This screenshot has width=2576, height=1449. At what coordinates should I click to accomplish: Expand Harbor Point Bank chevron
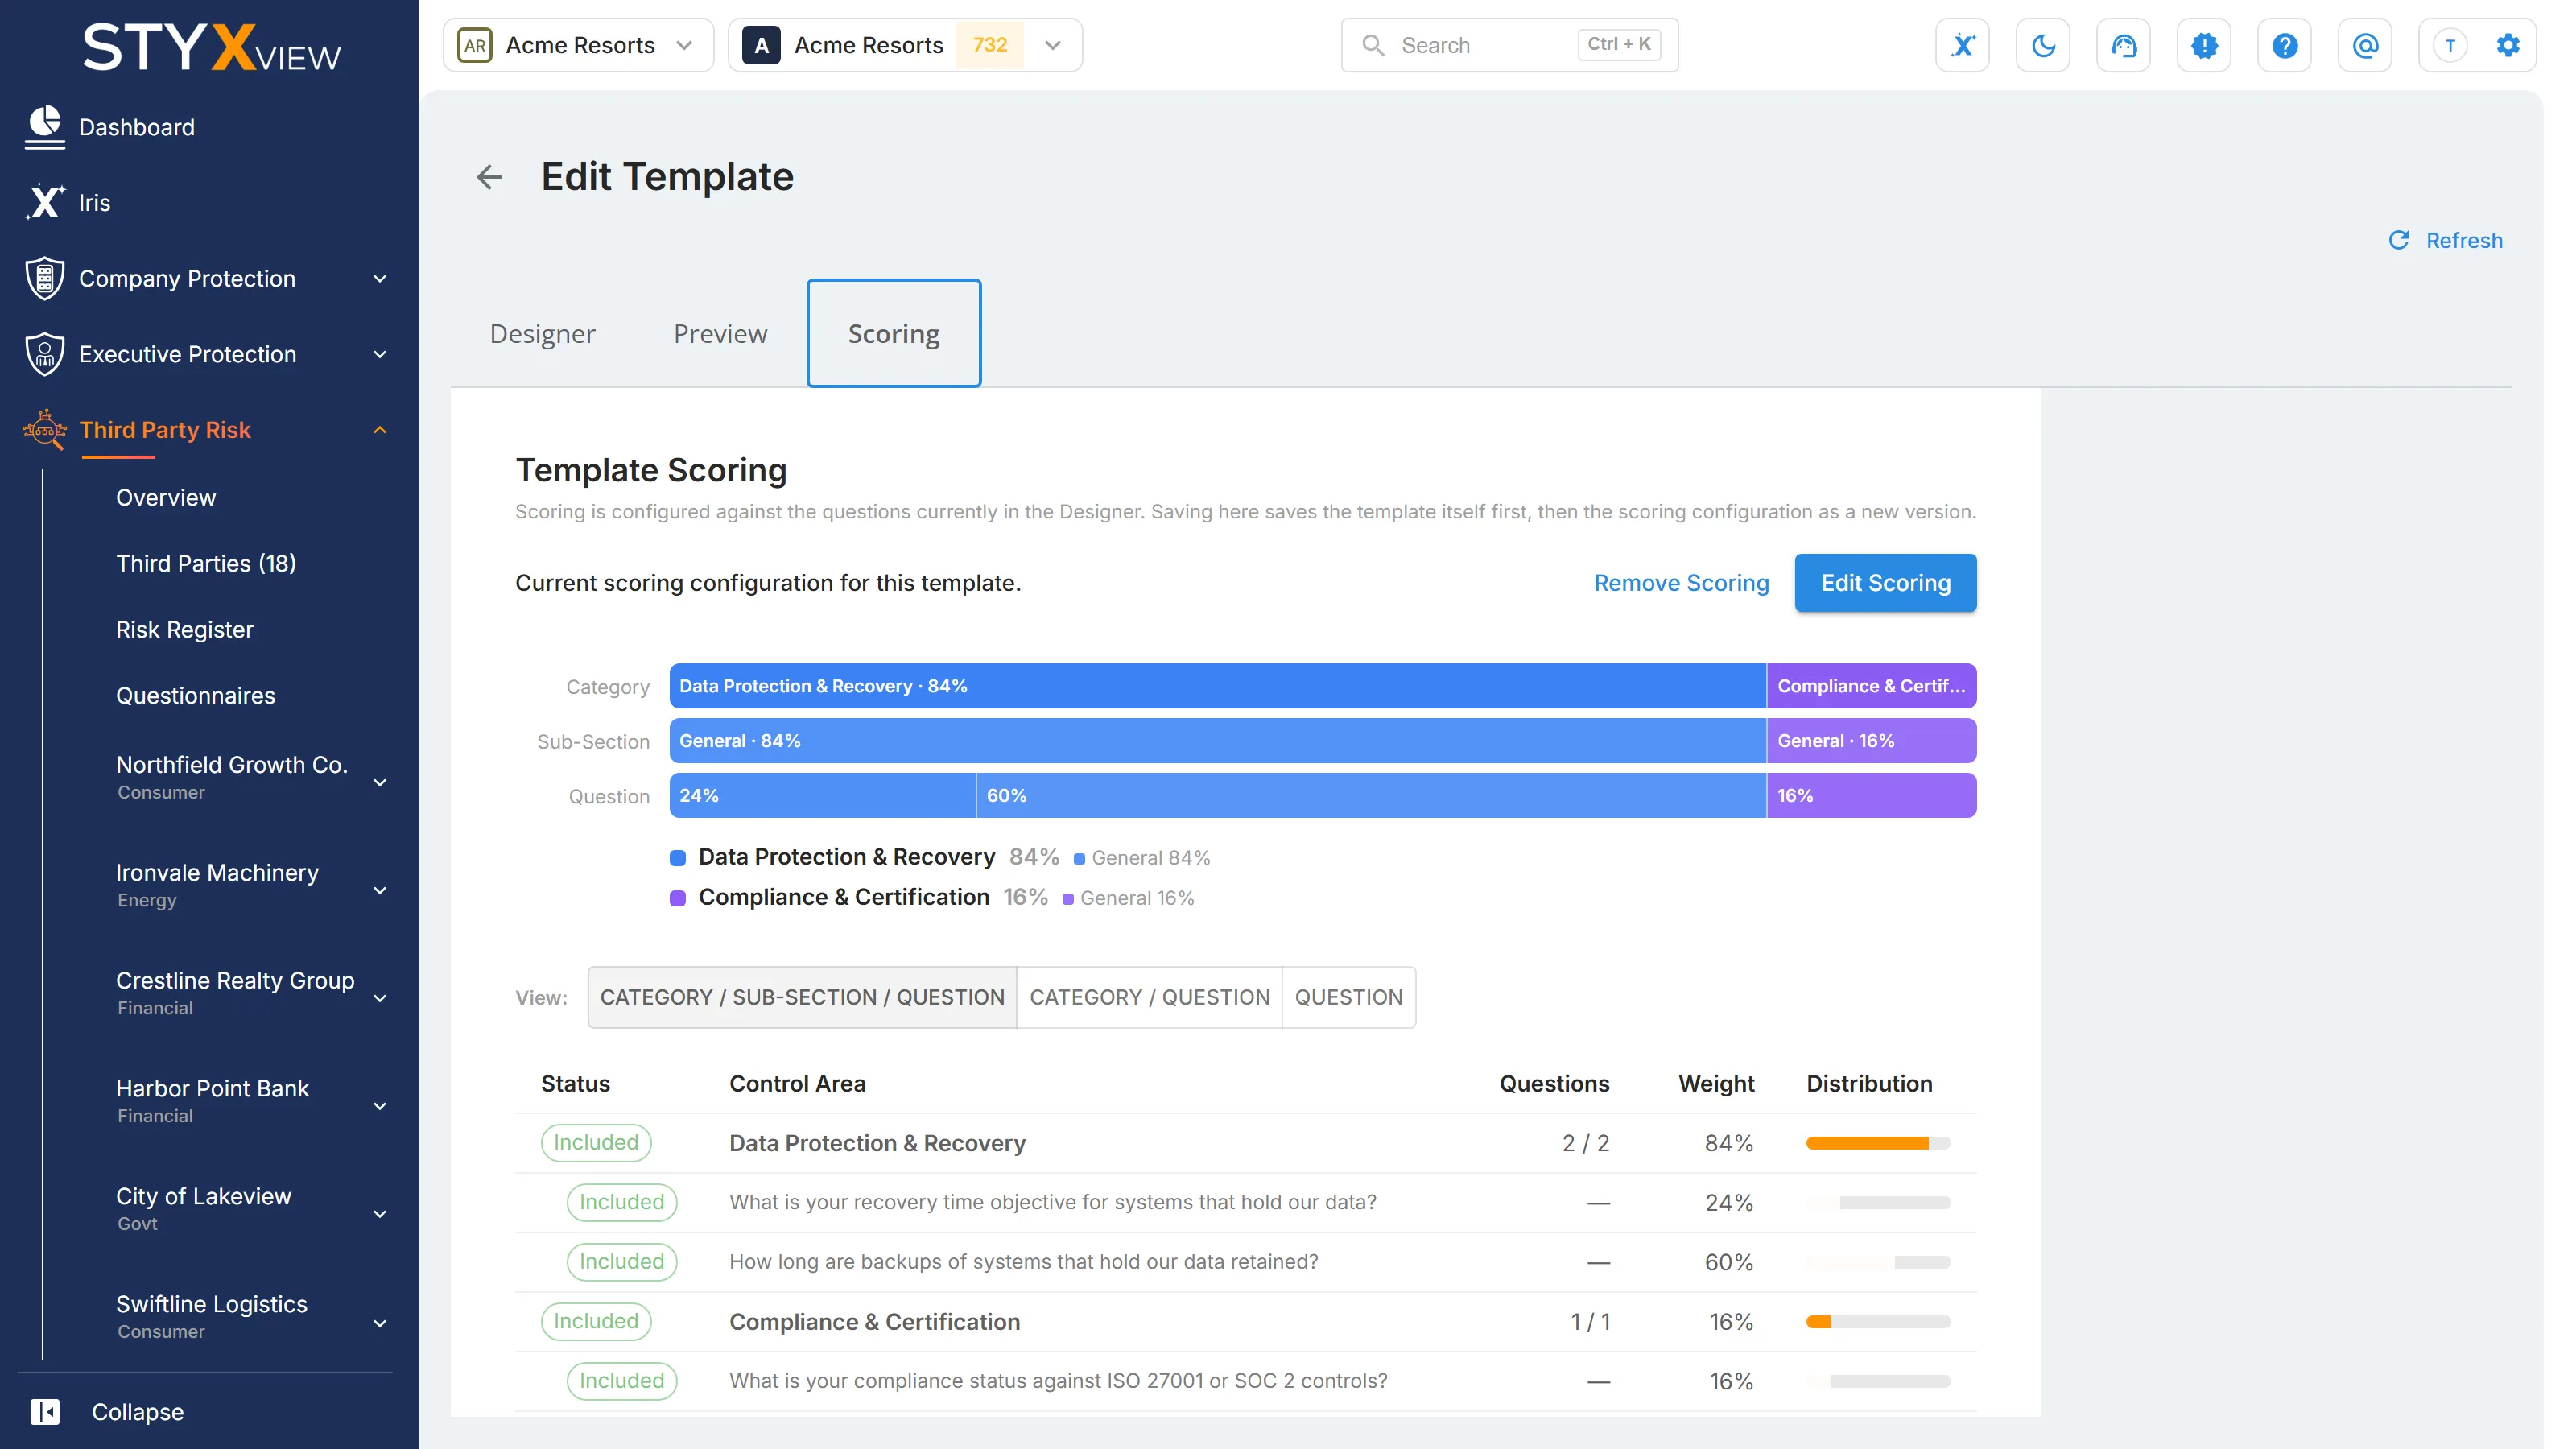click(379, 1107)
